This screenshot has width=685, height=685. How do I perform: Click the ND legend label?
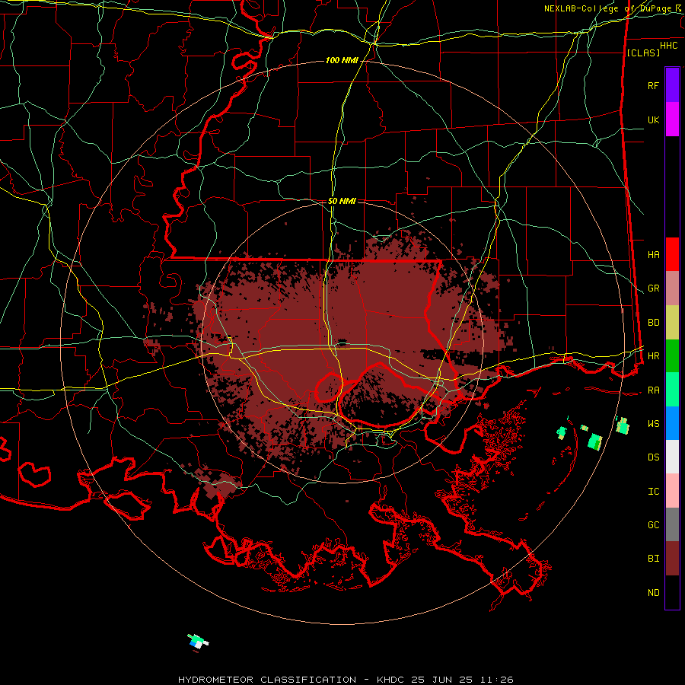pyautogui.click(x=653, y=593)
